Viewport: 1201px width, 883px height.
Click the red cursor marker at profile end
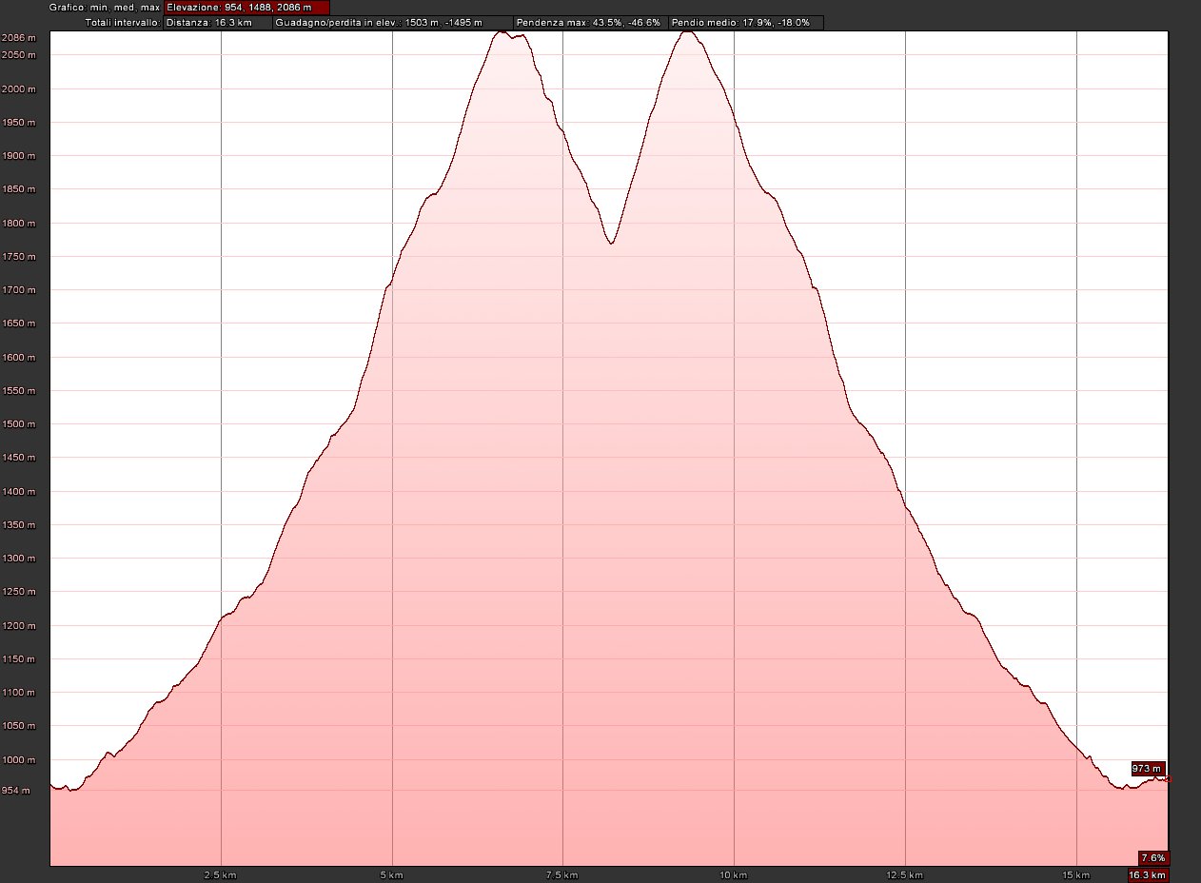pyautogui.click(x=1167, y=779)
